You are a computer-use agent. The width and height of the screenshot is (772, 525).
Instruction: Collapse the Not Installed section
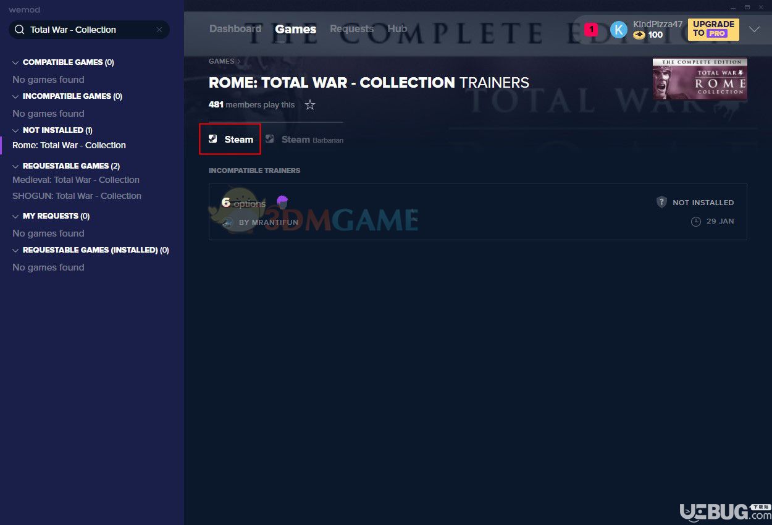point(16,130)
